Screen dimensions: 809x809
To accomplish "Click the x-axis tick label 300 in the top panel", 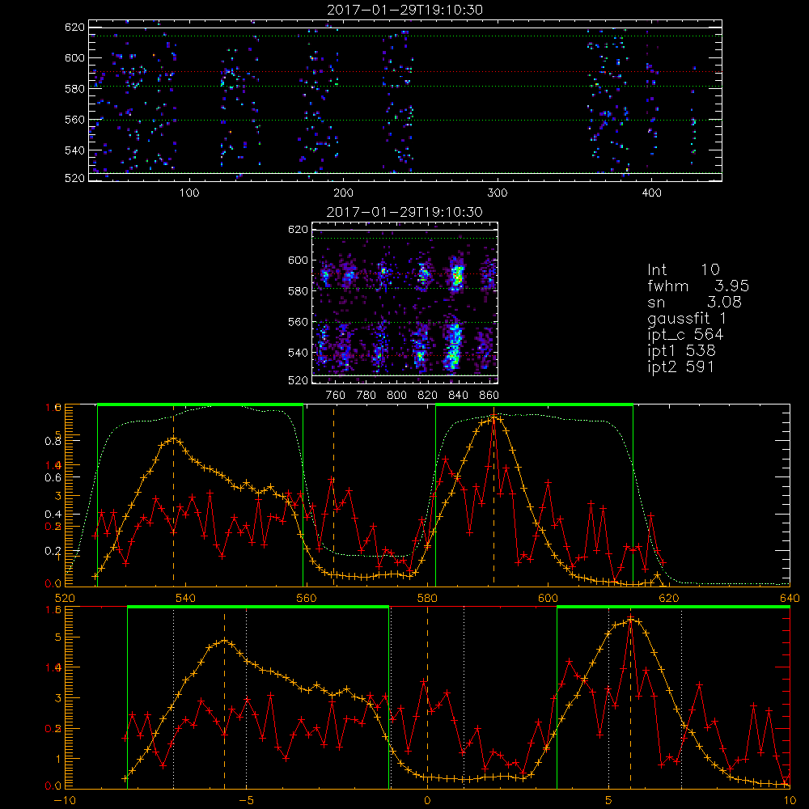I will pyautogui.click(x=498, y=193).
